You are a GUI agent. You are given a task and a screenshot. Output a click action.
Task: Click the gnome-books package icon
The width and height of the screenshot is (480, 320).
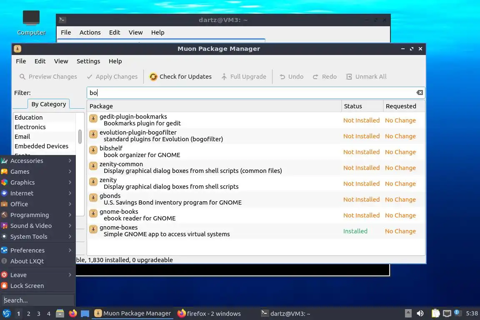pyautogui.click(x=93, y=213)
